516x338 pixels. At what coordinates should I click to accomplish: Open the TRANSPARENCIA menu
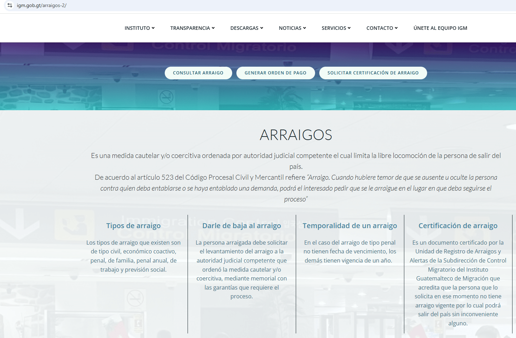pyautogui.click(x=192, y=28)
